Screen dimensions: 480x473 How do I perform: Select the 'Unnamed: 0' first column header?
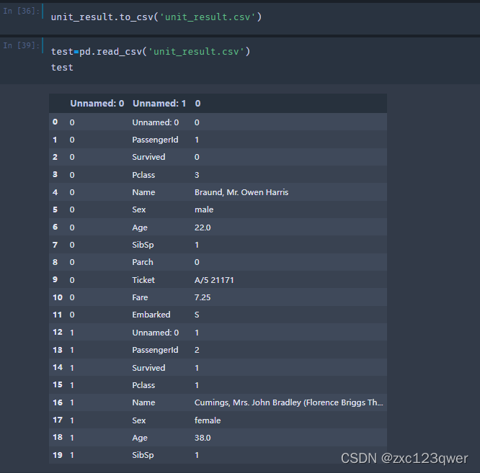click(x=97, y=104)
